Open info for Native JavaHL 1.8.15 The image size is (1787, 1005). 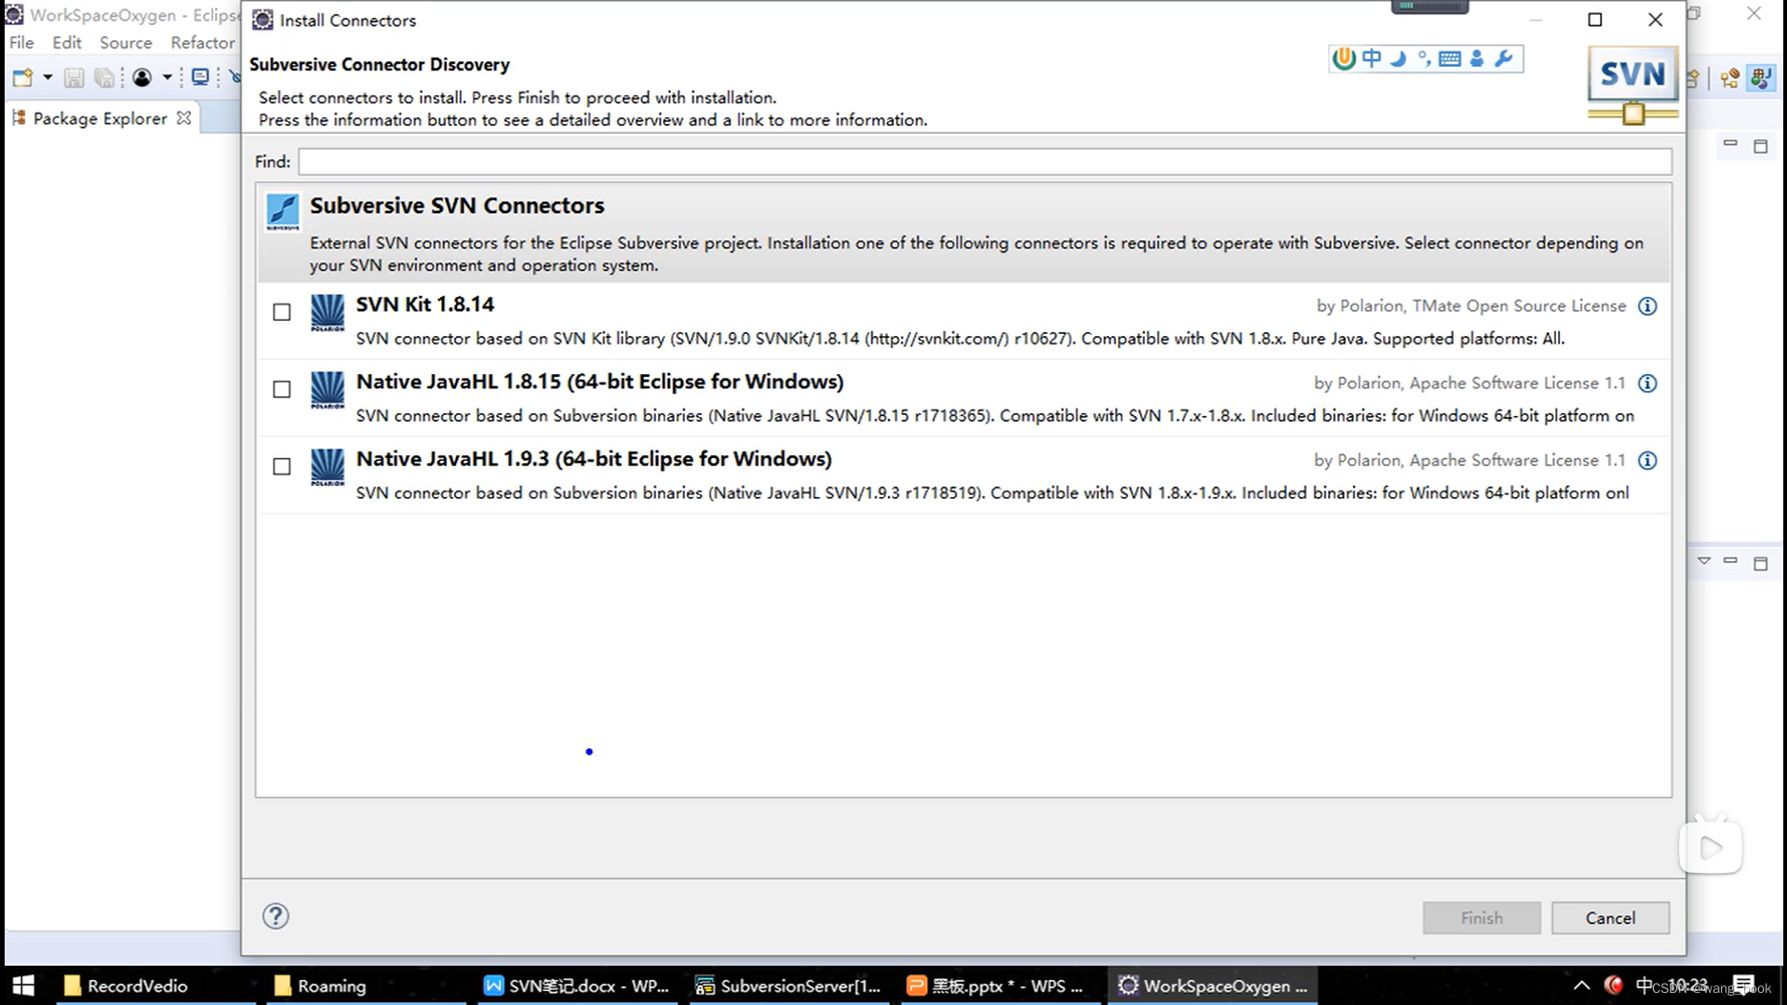pyautogui.click(x=1647, y=383)
